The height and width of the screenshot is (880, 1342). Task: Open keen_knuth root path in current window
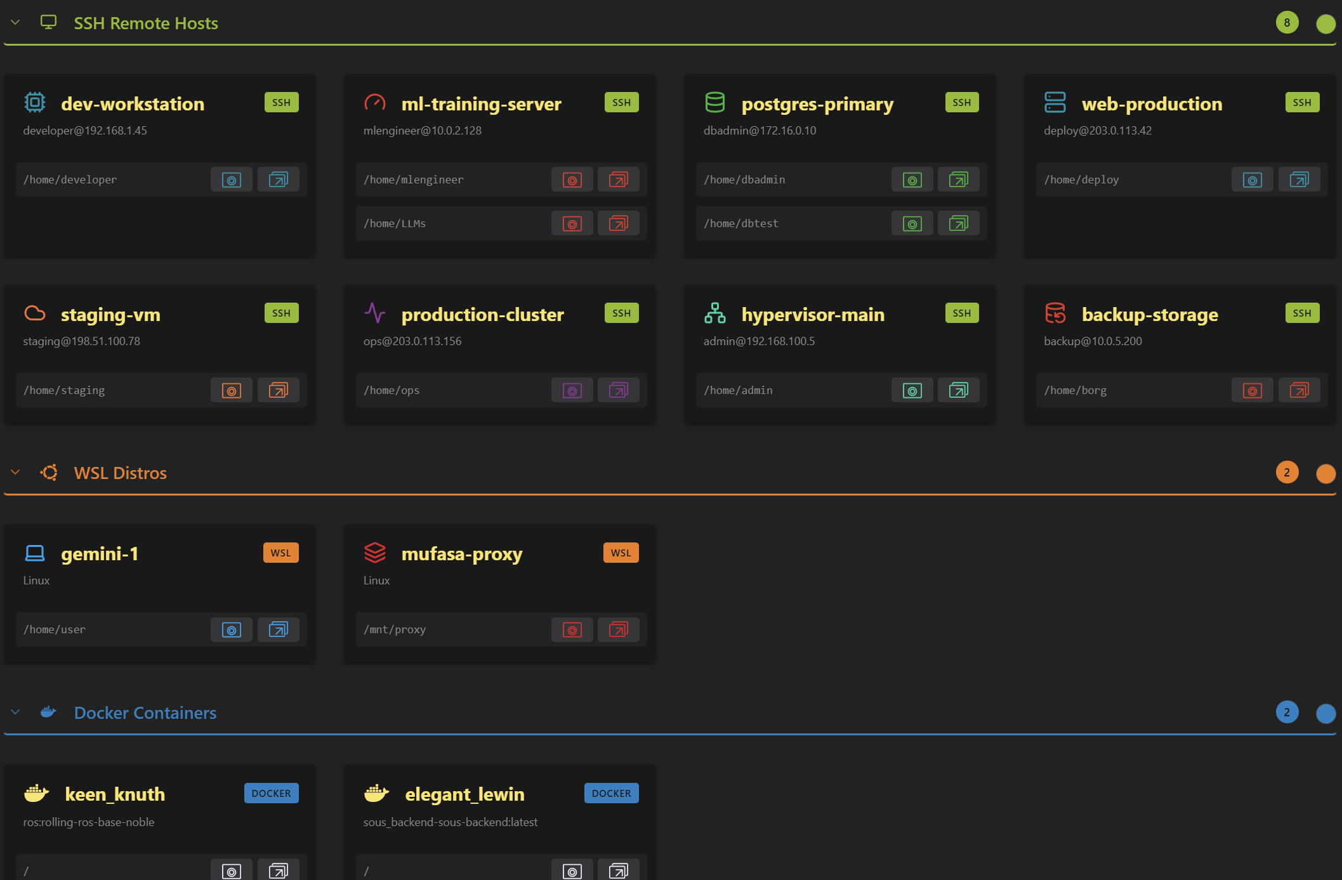click(232, 870)
